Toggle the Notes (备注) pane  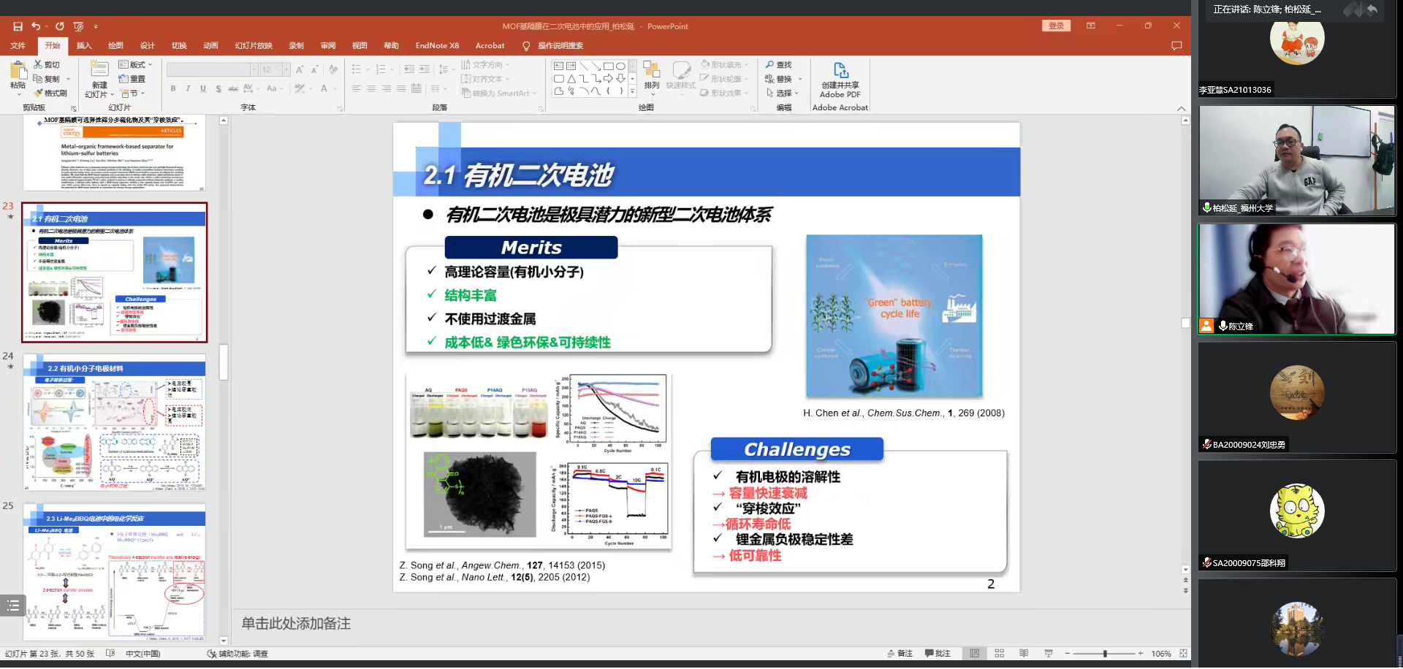[x=900, y=654]
